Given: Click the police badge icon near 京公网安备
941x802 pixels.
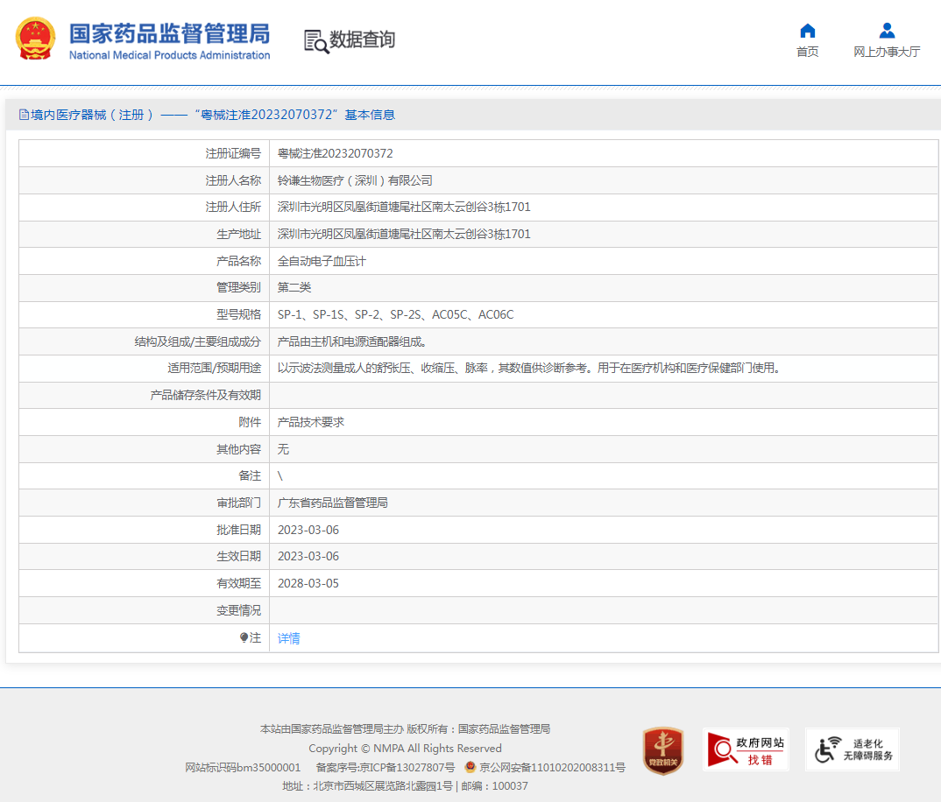Looking at the screenshot, I should tap(470, 768).
